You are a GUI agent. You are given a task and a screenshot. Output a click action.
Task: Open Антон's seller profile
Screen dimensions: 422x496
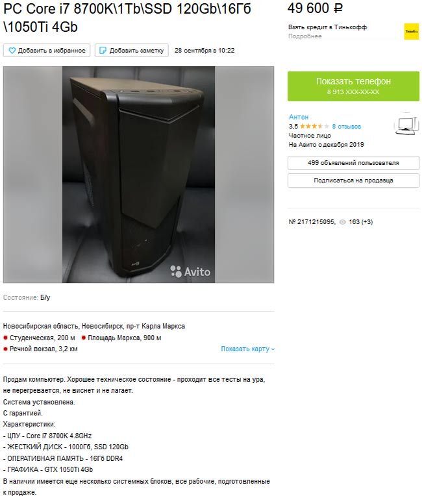298,117
